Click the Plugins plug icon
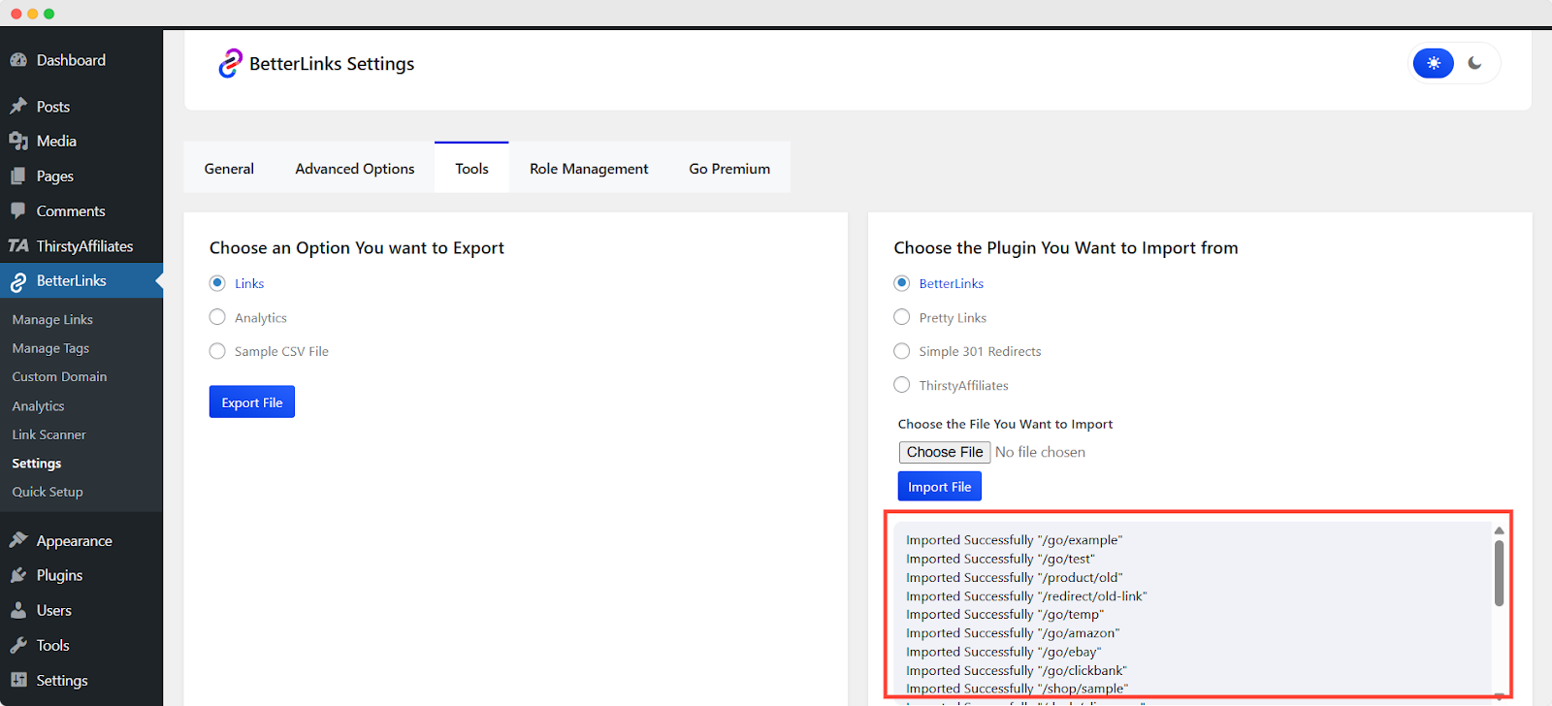The image size is (1552, 706). 18,575
